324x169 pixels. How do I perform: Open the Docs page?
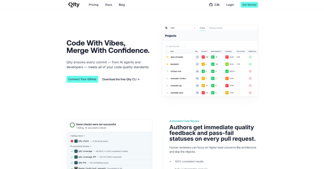pos(109,5)
